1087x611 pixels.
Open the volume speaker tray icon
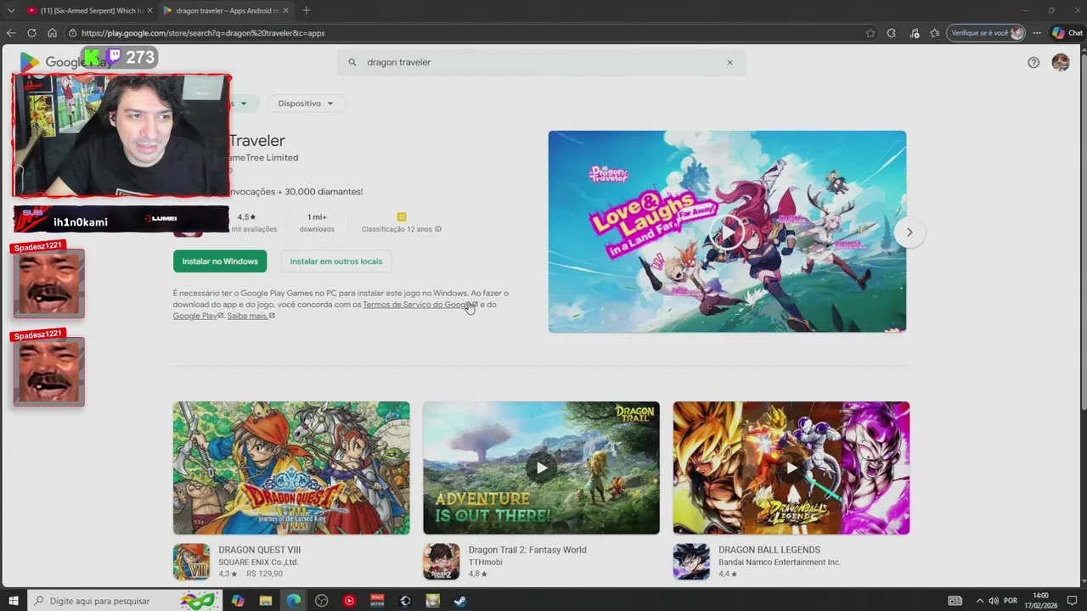coord(993,601)
